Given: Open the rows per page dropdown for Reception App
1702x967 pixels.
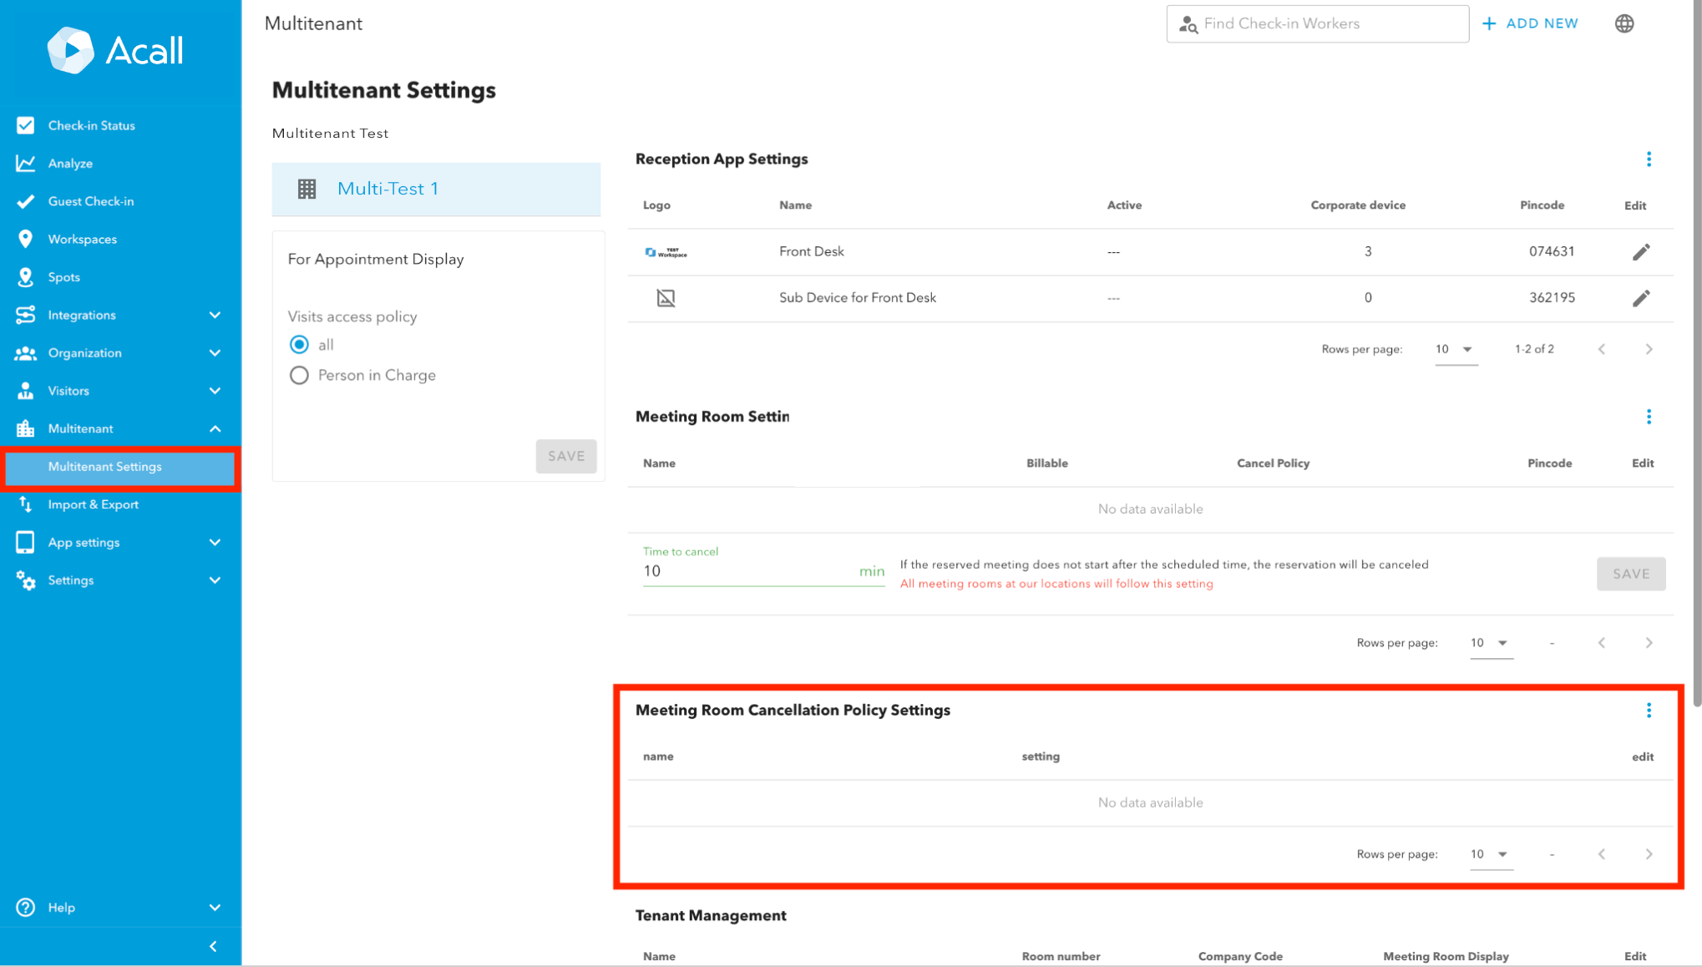Looking at the screenshot, I should pyautogui.click(x=1456, y=349).
